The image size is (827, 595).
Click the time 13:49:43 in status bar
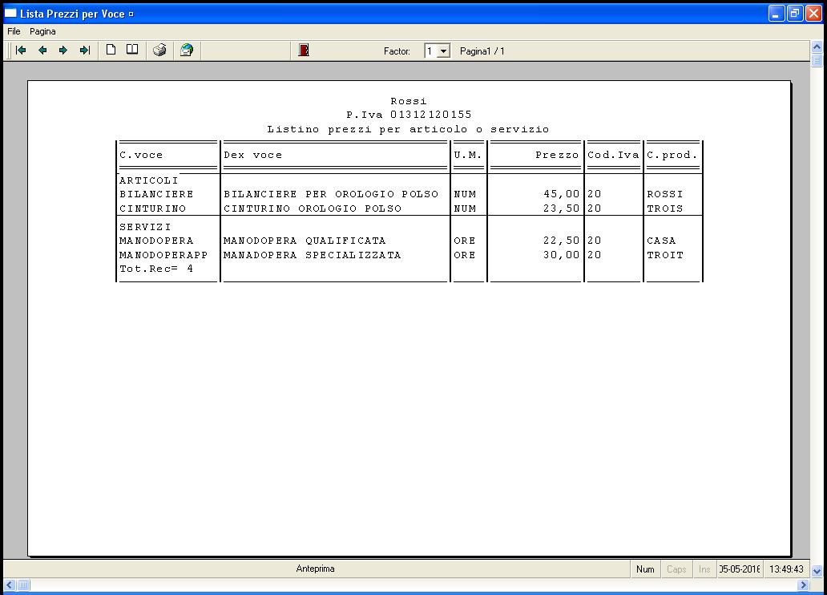coord(786,569)
